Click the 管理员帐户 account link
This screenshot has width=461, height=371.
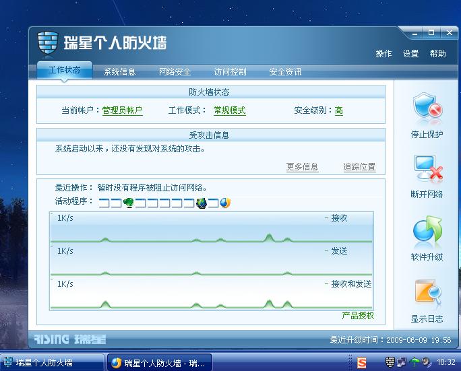coord(122,110)
